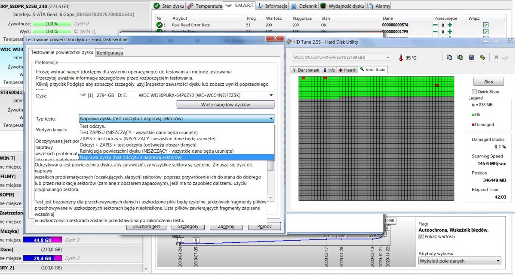
Task: Switch to Informacje tab
Action: (273, 6)
